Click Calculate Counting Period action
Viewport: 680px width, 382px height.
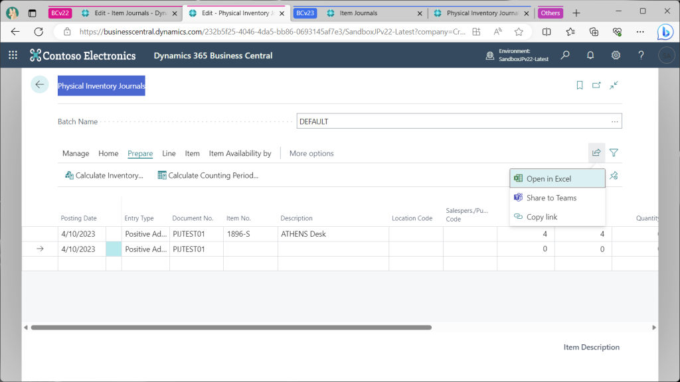(x=208, y=175)
